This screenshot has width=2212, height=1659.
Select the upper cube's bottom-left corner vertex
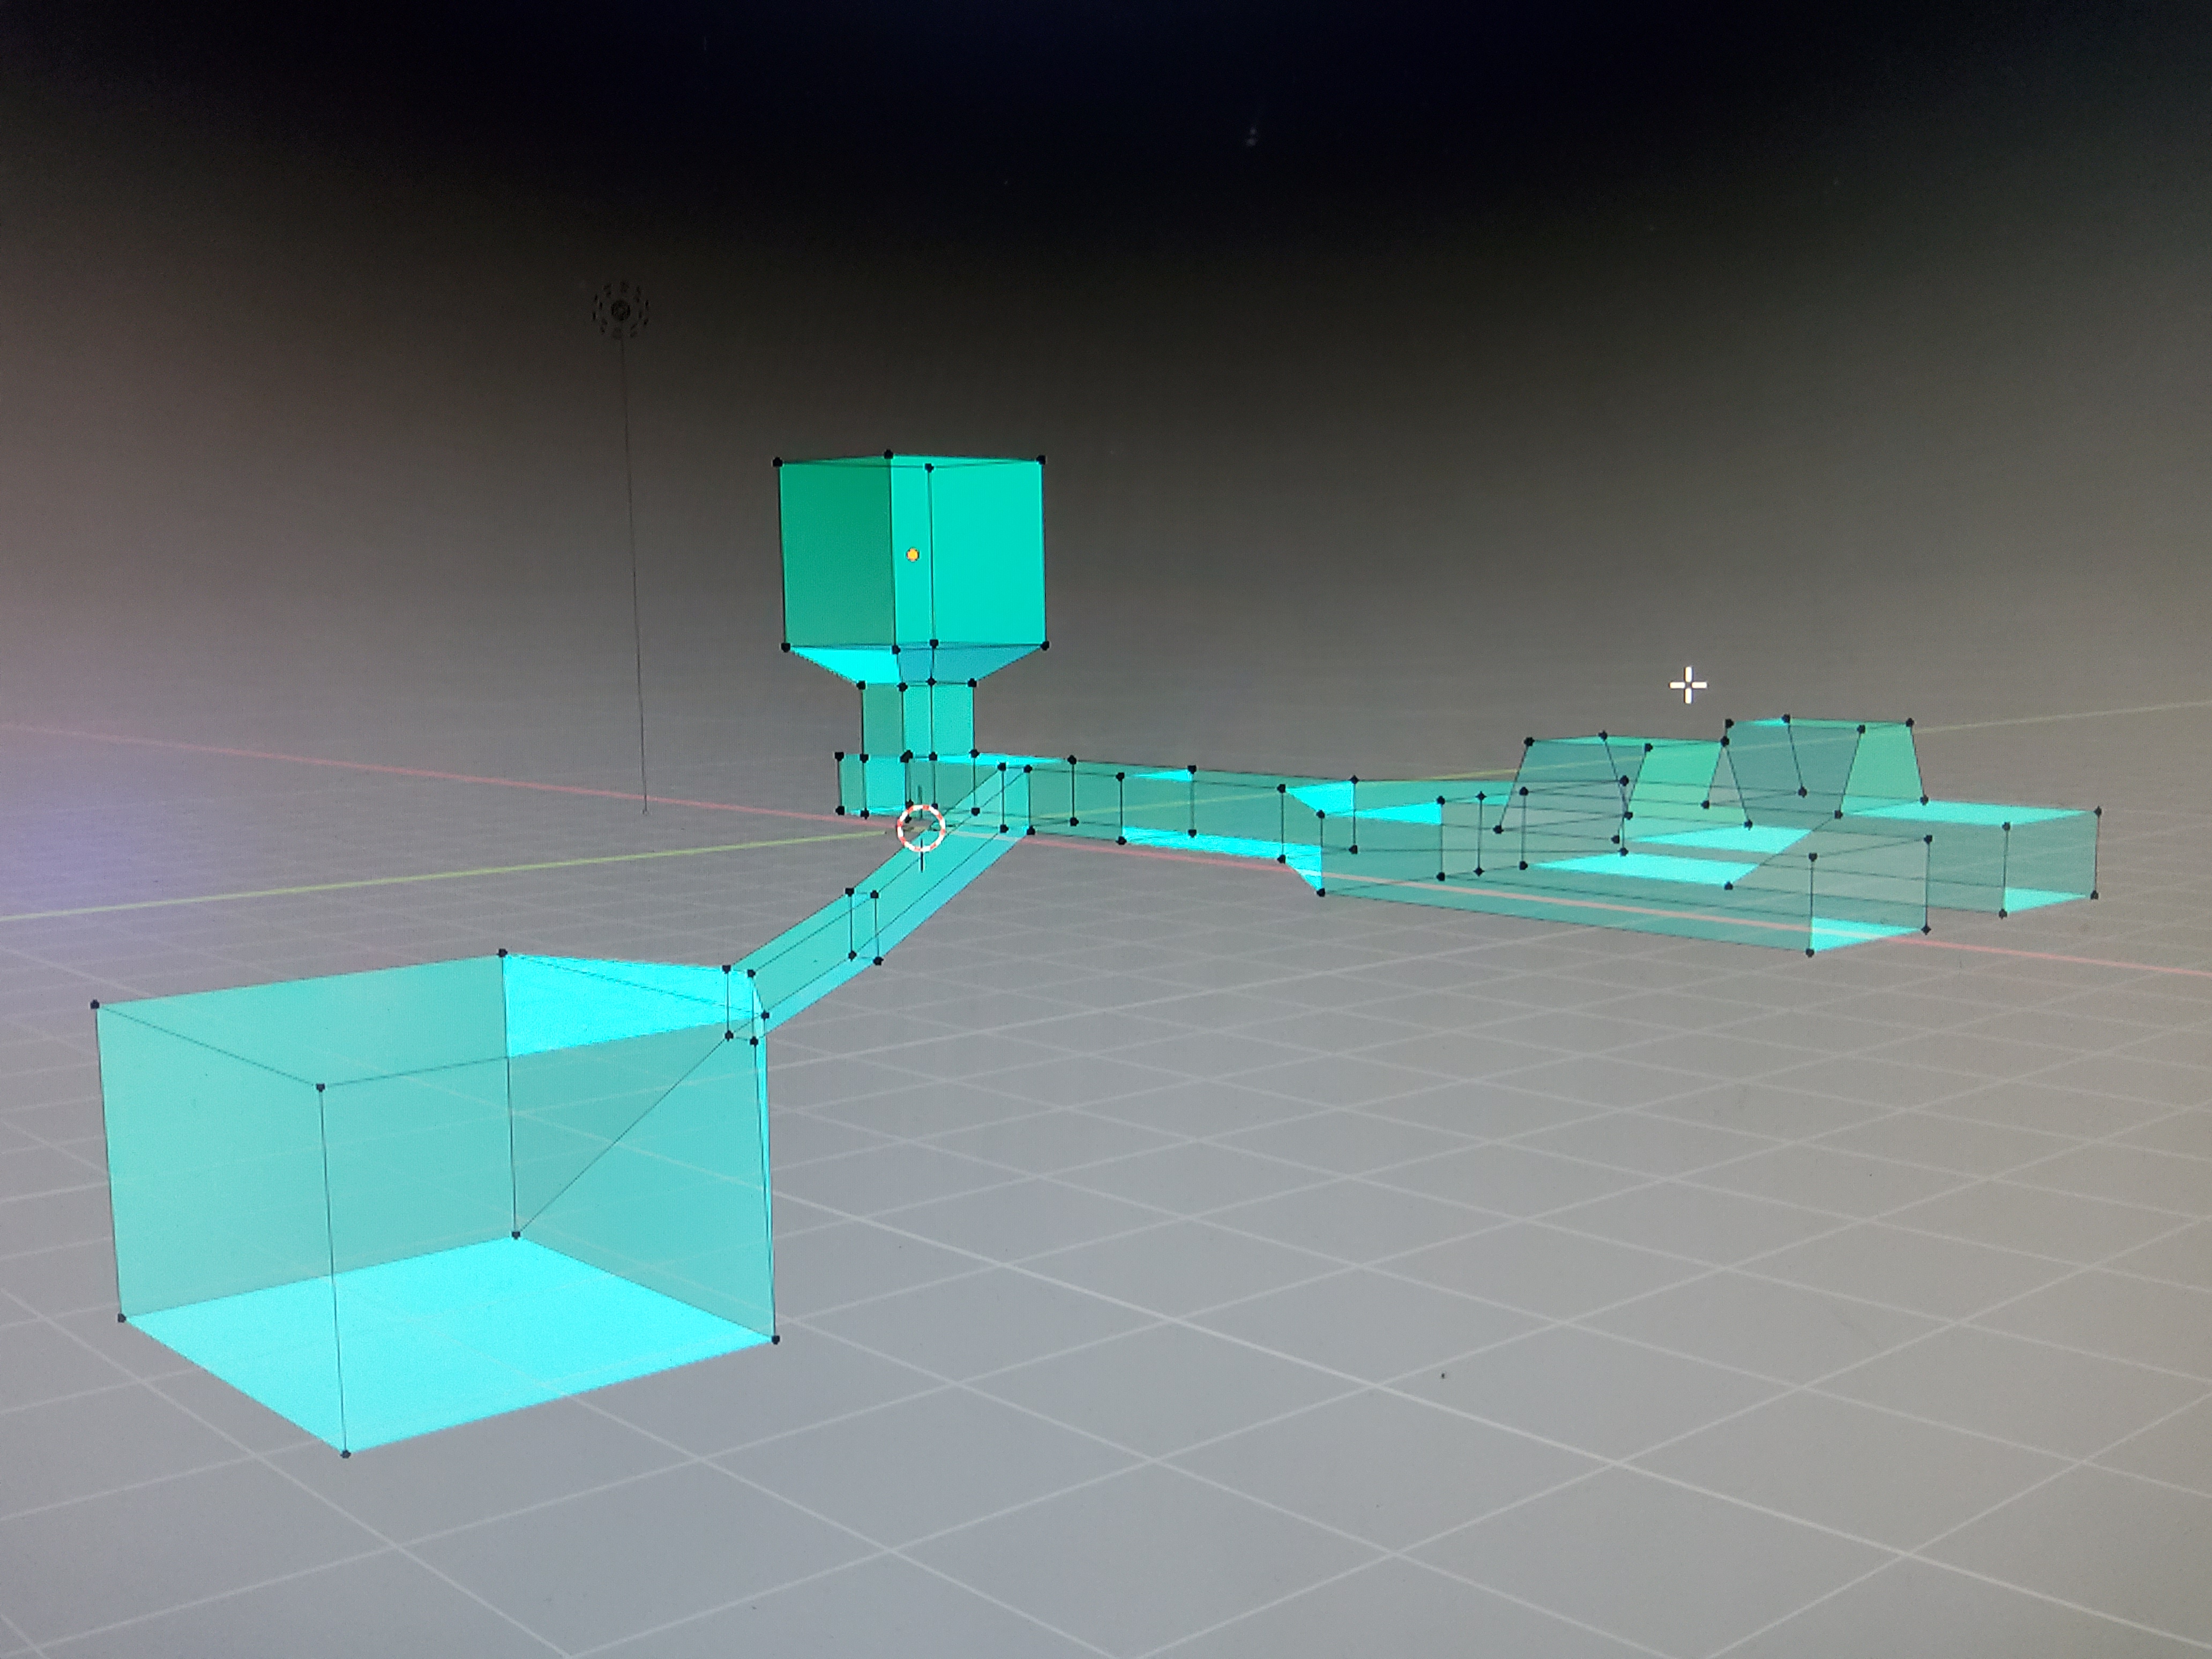click(786, 647)
